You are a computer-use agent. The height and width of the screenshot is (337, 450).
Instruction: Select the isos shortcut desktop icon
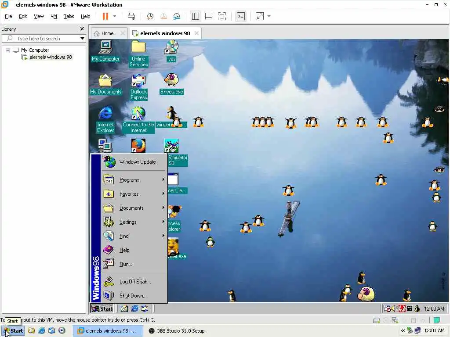171,51
